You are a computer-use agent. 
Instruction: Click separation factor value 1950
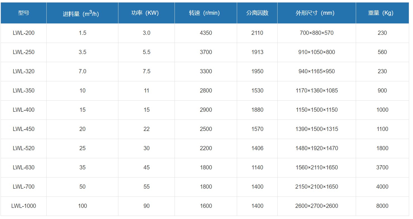click(257, 71)
